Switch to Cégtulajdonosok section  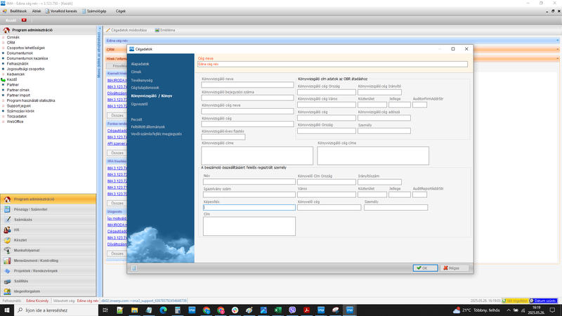click(x=145, y=87)
